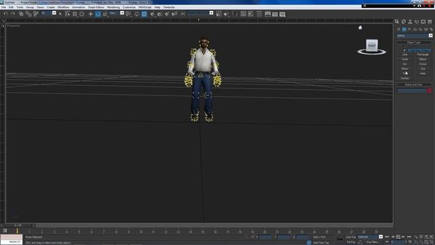435x245 pixels.
Task: Open the Animation menu
Action: (x=79, y=7)
